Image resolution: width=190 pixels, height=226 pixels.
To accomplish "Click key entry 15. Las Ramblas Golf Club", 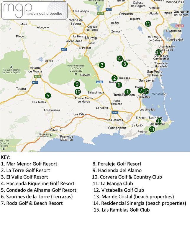I will (x=122, y=210).
